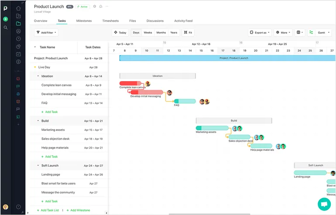This screenshot has height=215, width=336.
Task: Open the project ellipsis menu
Action: pyautogui.click(x=107, y=7)
